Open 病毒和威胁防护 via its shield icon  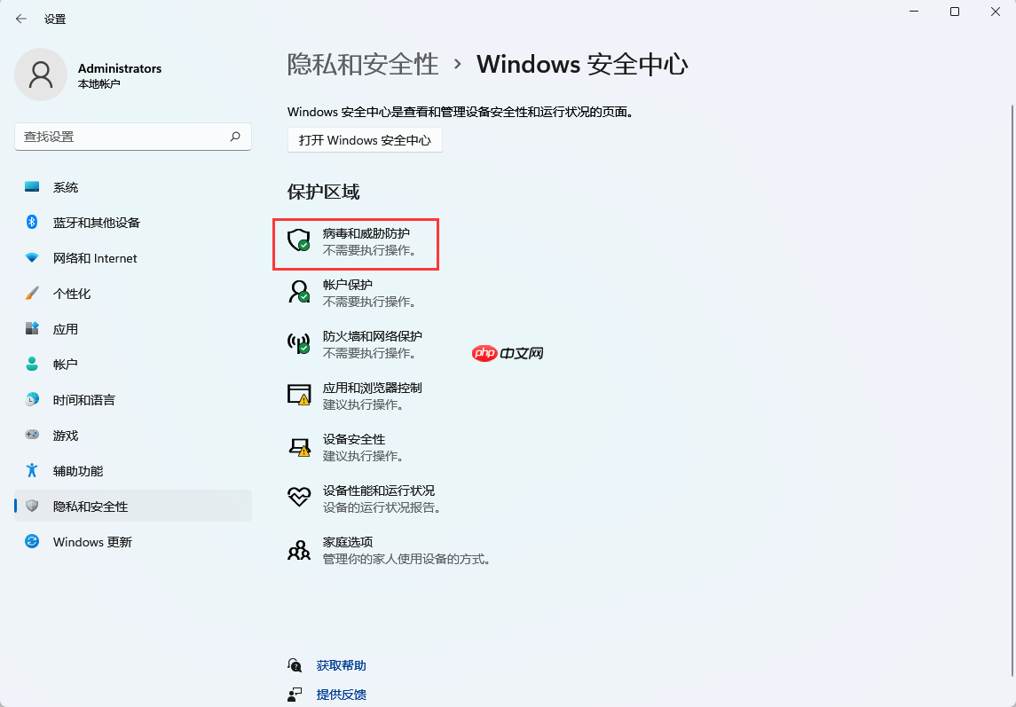pyautogui.click(x=298, y=241)
